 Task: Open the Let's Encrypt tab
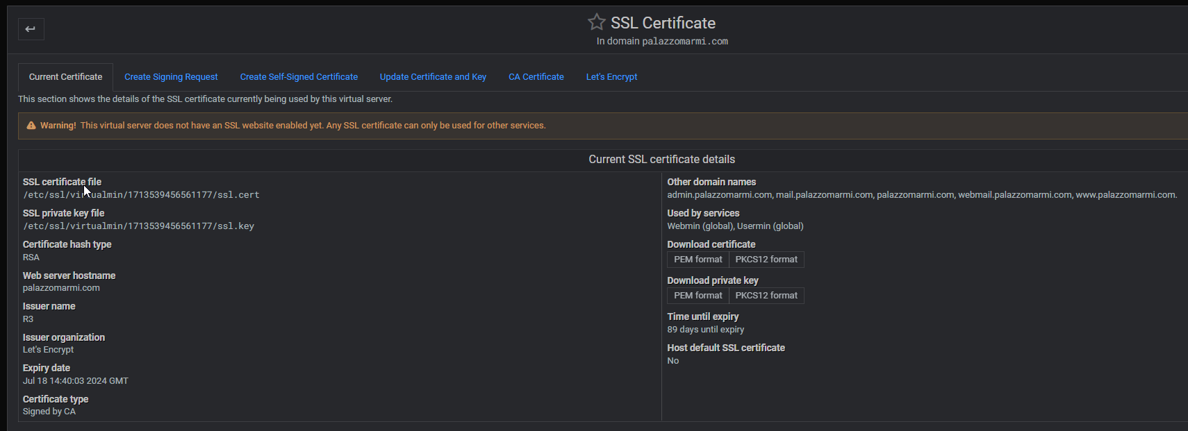611,77
